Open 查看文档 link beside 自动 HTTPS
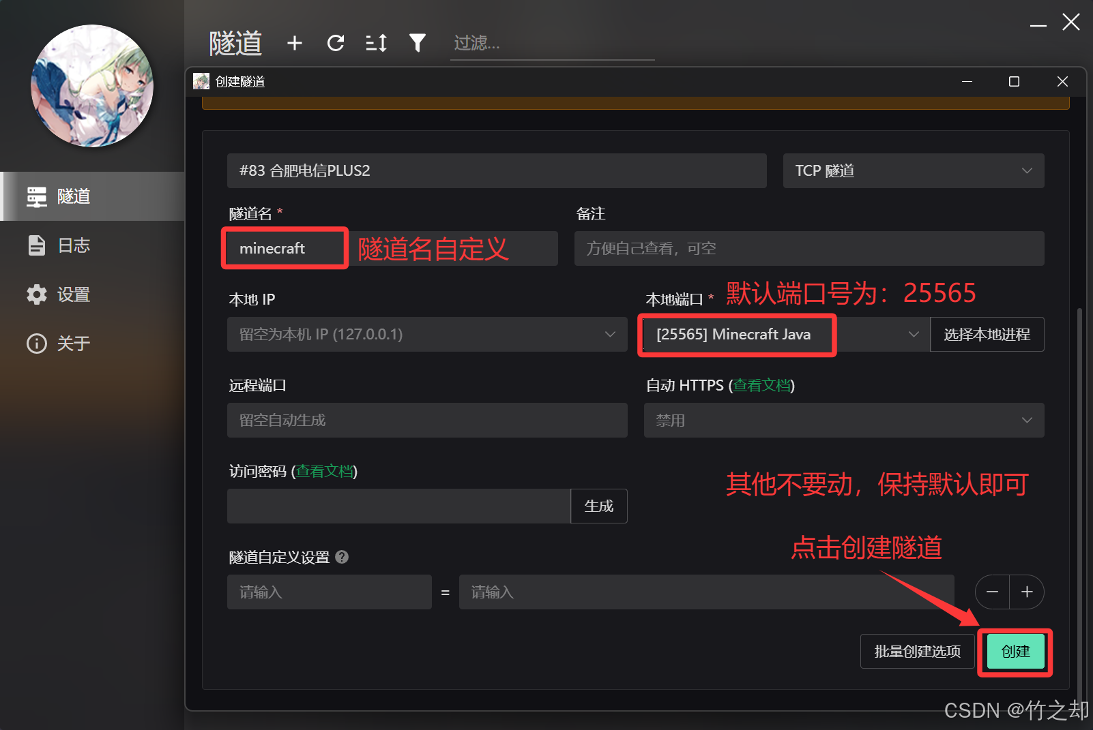The width and height of the screenshot is (1093, 730). [x=761, y=385]
